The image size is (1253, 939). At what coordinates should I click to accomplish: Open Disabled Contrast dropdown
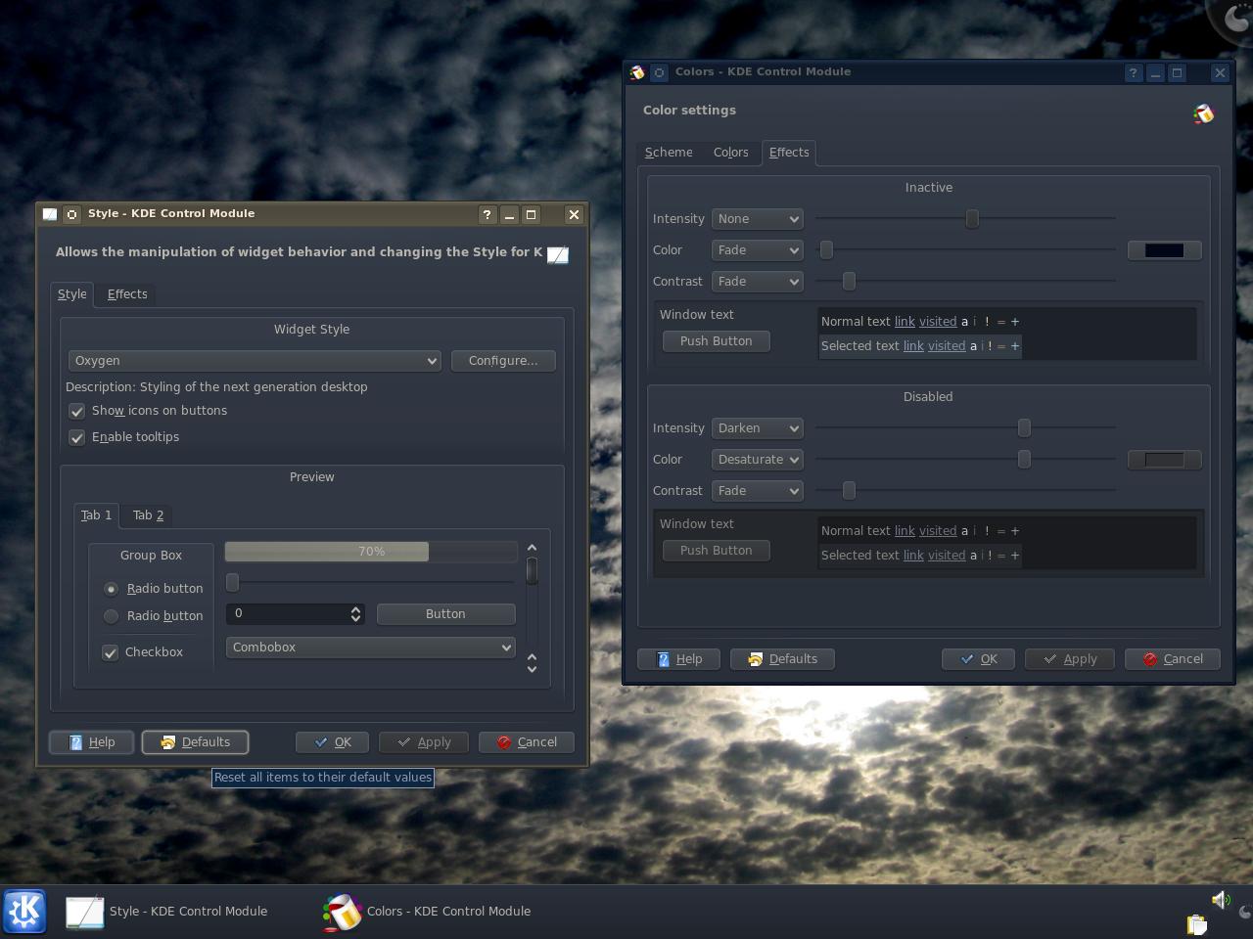pos(758,491)
